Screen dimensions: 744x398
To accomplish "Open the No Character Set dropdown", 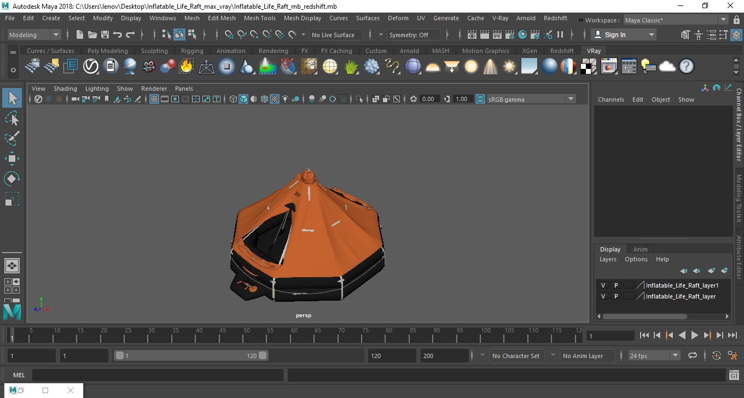I will point(516,355).
